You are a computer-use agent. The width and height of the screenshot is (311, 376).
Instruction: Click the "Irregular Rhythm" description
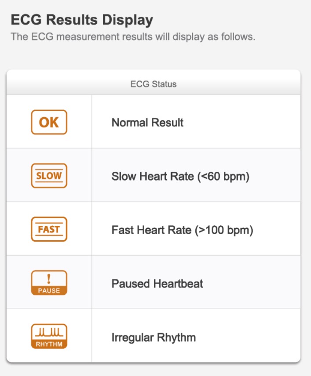coord(154,337)
